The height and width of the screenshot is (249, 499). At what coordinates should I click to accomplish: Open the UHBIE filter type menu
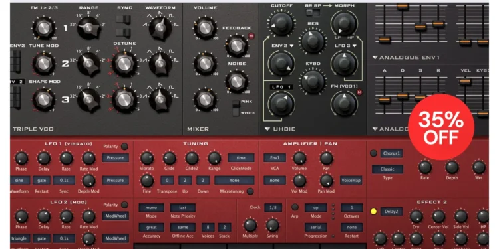(x=279, y=129)
